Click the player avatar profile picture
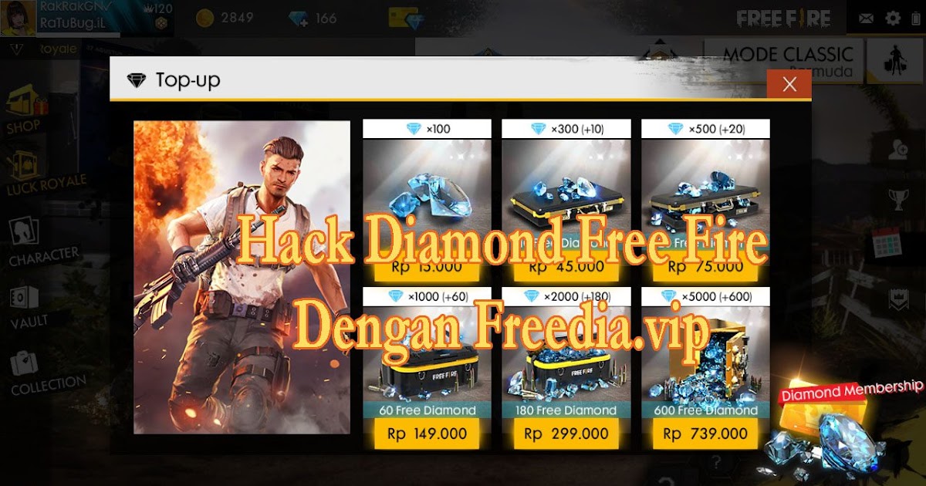 point(18,18)
